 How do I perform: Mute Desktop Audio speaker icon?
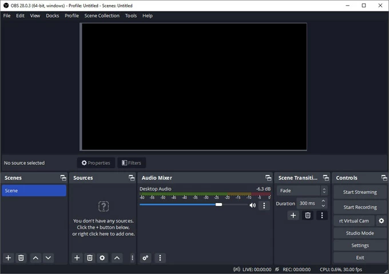point(252,205)
